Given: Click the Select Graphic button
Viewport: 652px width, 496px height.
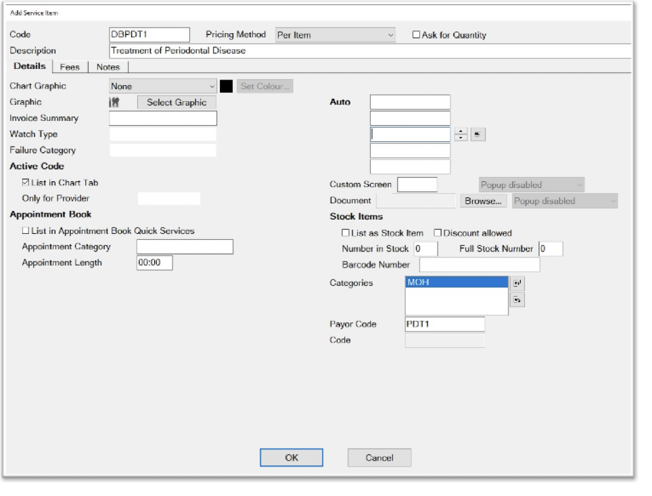Looking at the screenshot, I should click(x=175, y=102).
